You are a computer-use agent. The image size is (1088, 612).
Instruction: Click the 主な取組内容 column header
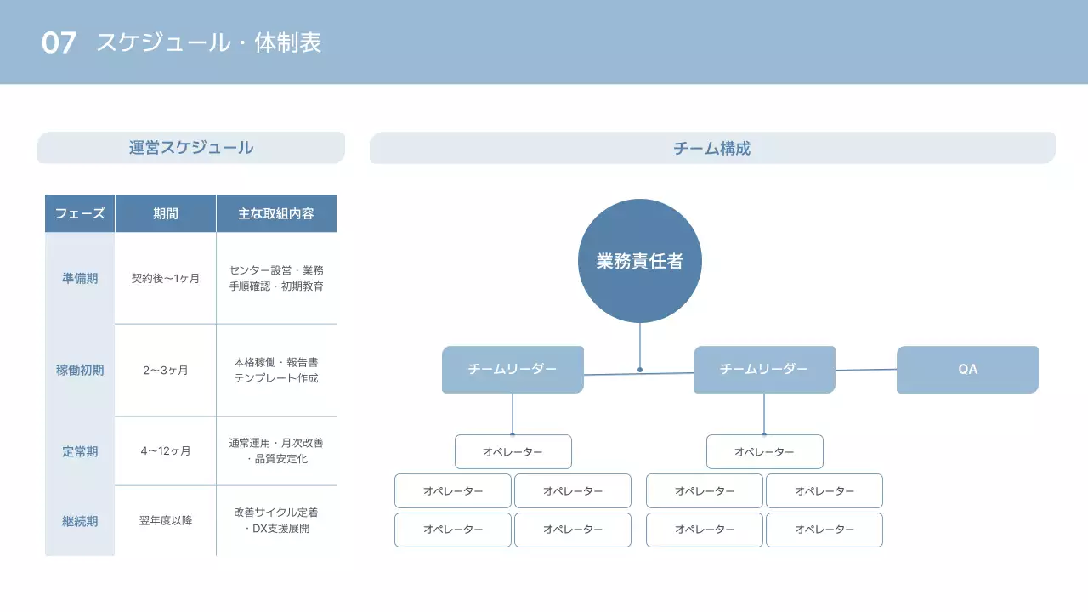(x=276, y=213)
